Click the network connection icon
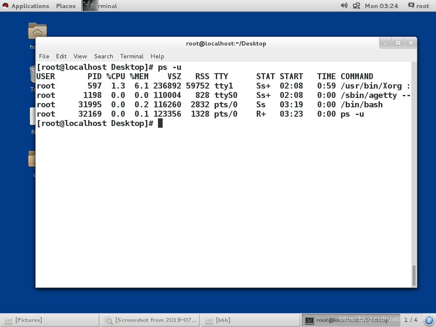The width and height of the screenshot is (436, 327). coord(356,6)
